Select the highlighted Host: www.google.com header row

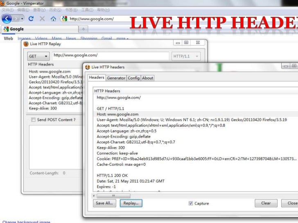coord(195,114)
